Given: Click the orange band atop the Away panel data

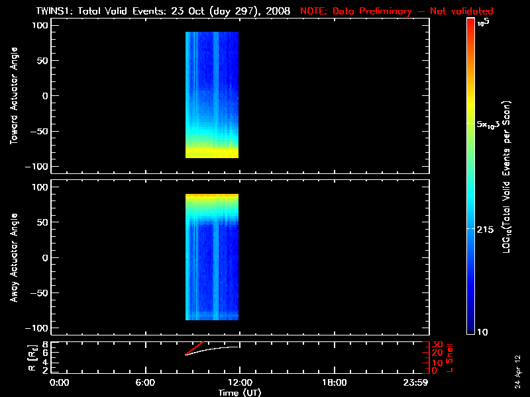Looking at the screenshot, I should click(212, 196).
